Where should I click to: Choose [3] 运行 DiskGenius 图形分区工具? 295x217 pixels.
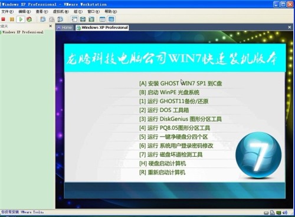(181, 119)
